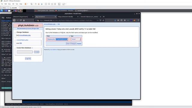Click the VMware take snapshot icon
This screenshot has width=192, height=108.
point(36,4)
